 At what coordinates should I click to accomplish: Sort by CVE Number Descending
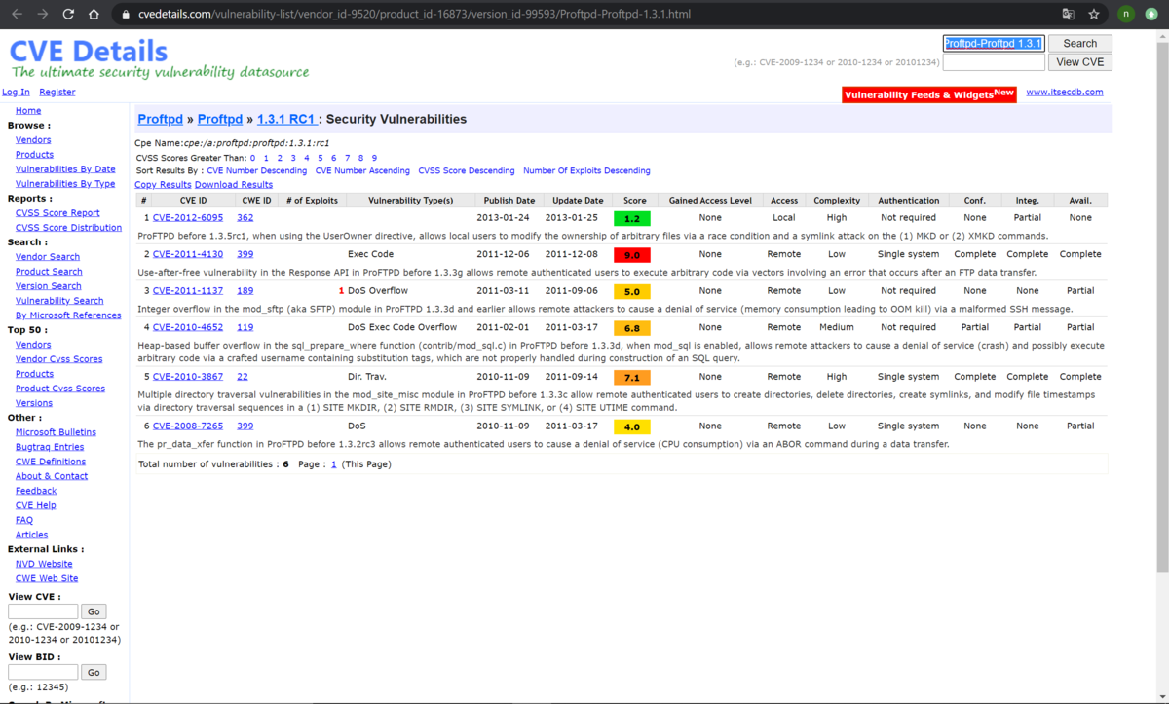pos(257,171)
